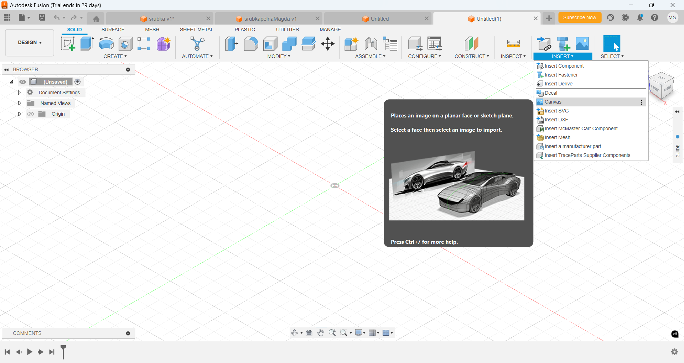Select the Extrude tool

click(87, 44)
